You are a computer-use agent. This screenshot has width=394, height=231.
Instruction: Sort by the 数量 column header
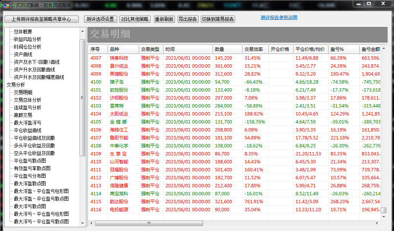coord(227,49)
